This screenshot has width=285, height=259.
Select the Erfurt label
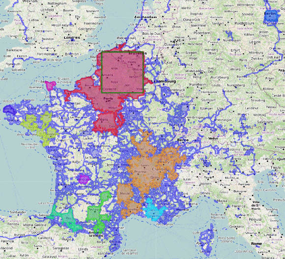click(235, 50)
